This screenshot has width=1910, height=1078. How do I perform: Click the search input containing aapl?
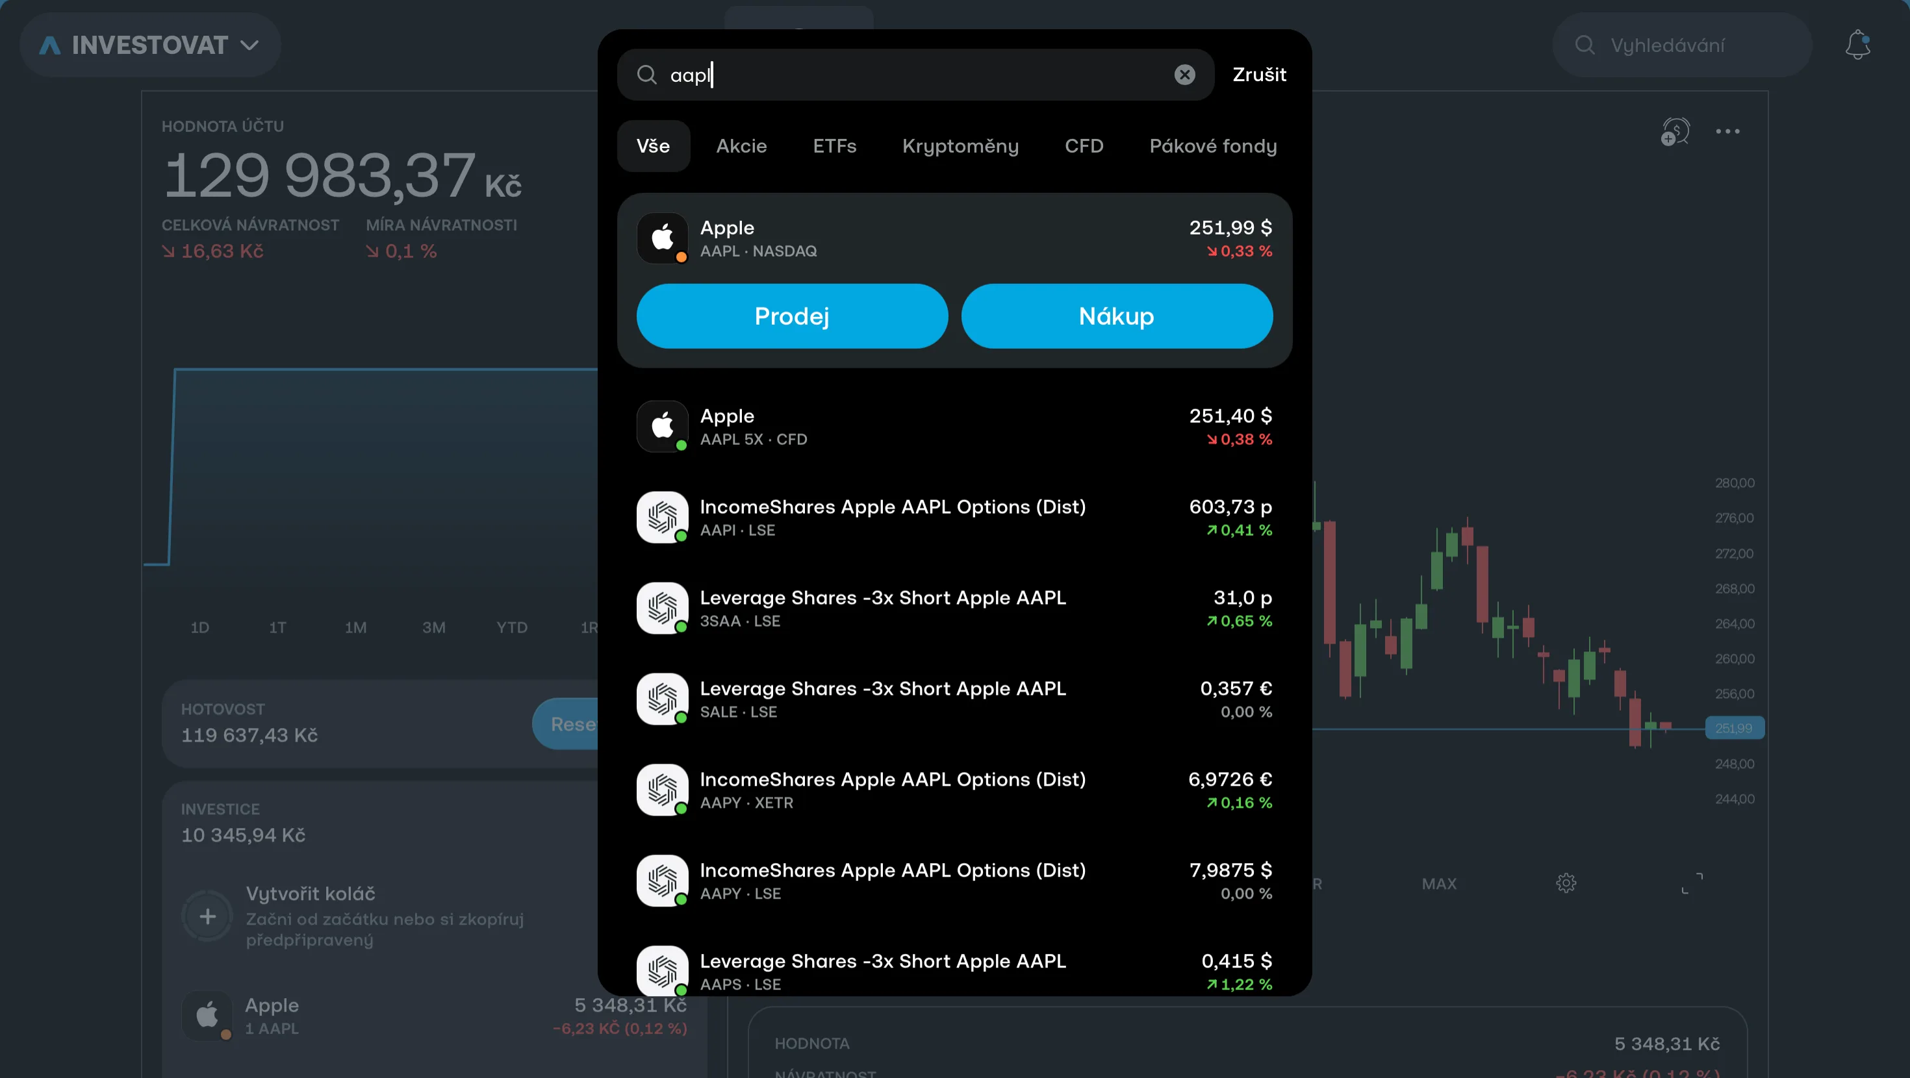(x=890, y=74)
